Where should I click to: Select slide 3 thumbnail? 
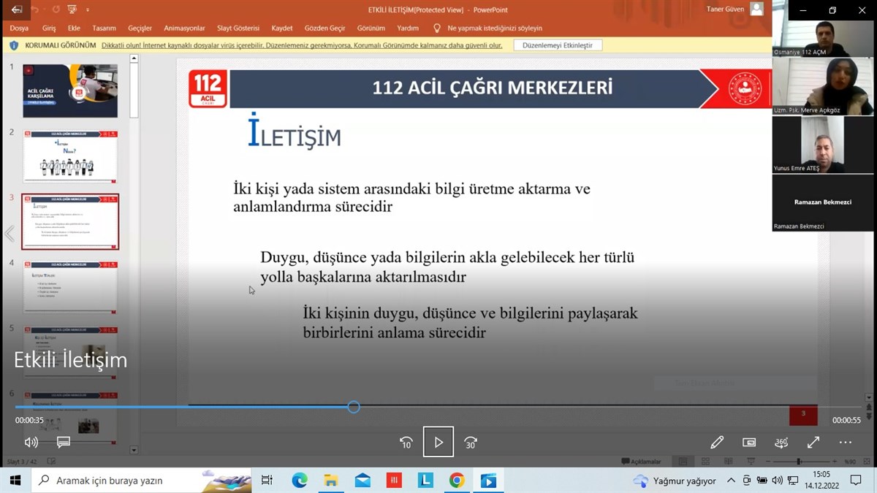click(x=70, y=221)
